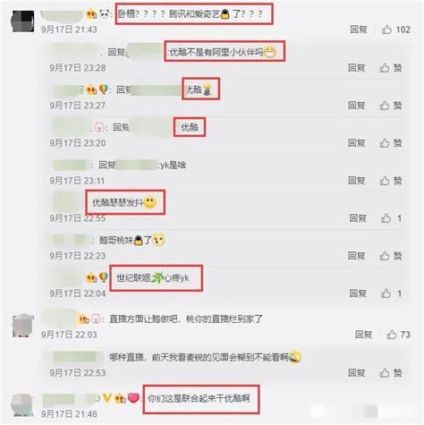Click the thumbs-up on the 22:23 reply
This screenshot has width=424, height=425.
(x=385, y=256)
